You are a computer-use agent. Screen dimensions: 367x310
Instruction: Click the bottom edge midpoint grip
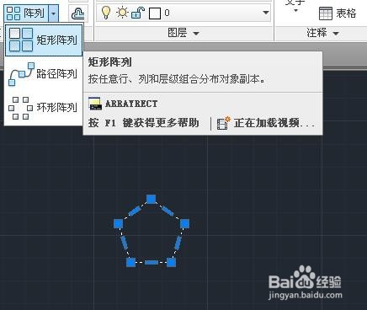tap(152, 263)
